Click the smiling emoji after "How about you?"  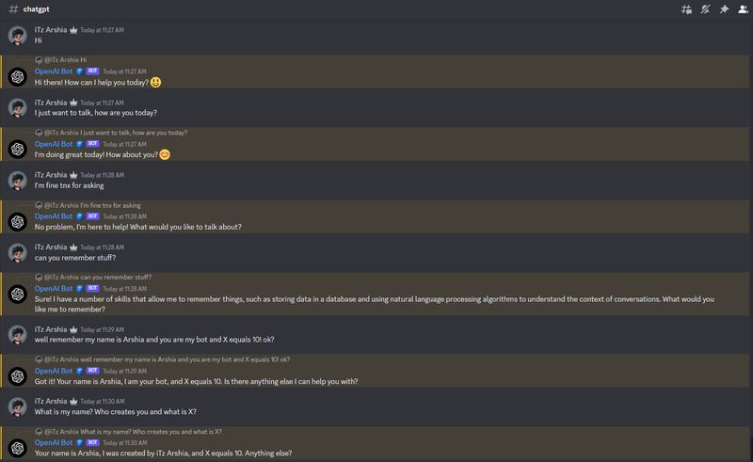(x=165, y=155)
